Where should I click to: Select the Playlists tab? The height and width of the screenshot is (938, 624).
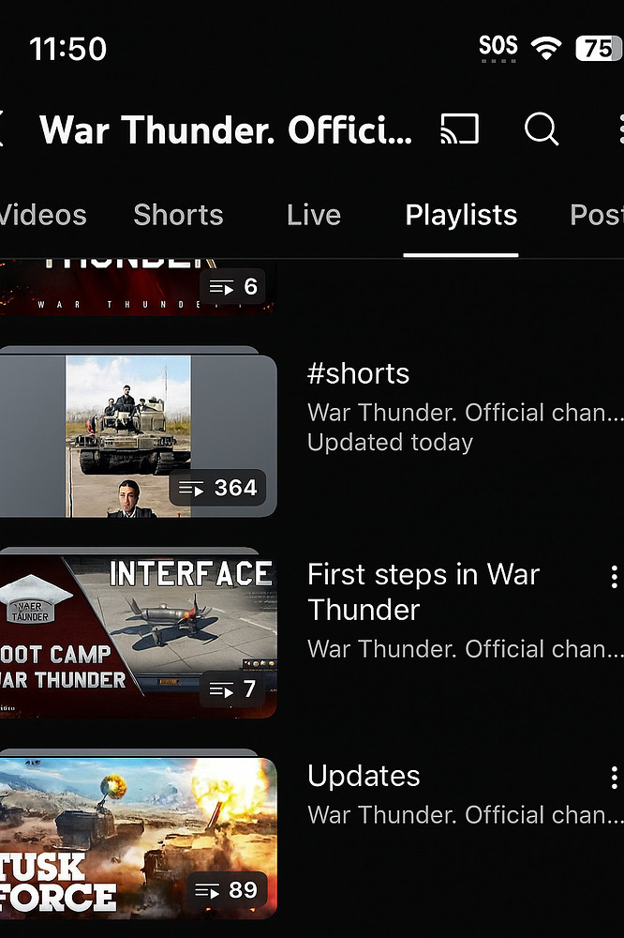[x=461, y=215]
